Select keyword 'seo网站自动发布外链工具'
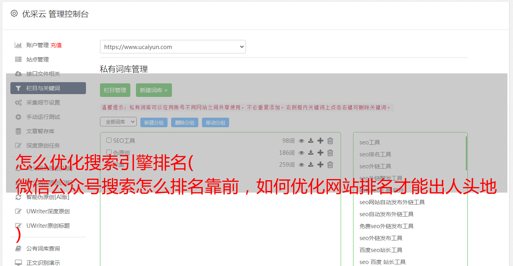Viewport: 513px width, 266px height. (x=392, y=202)
